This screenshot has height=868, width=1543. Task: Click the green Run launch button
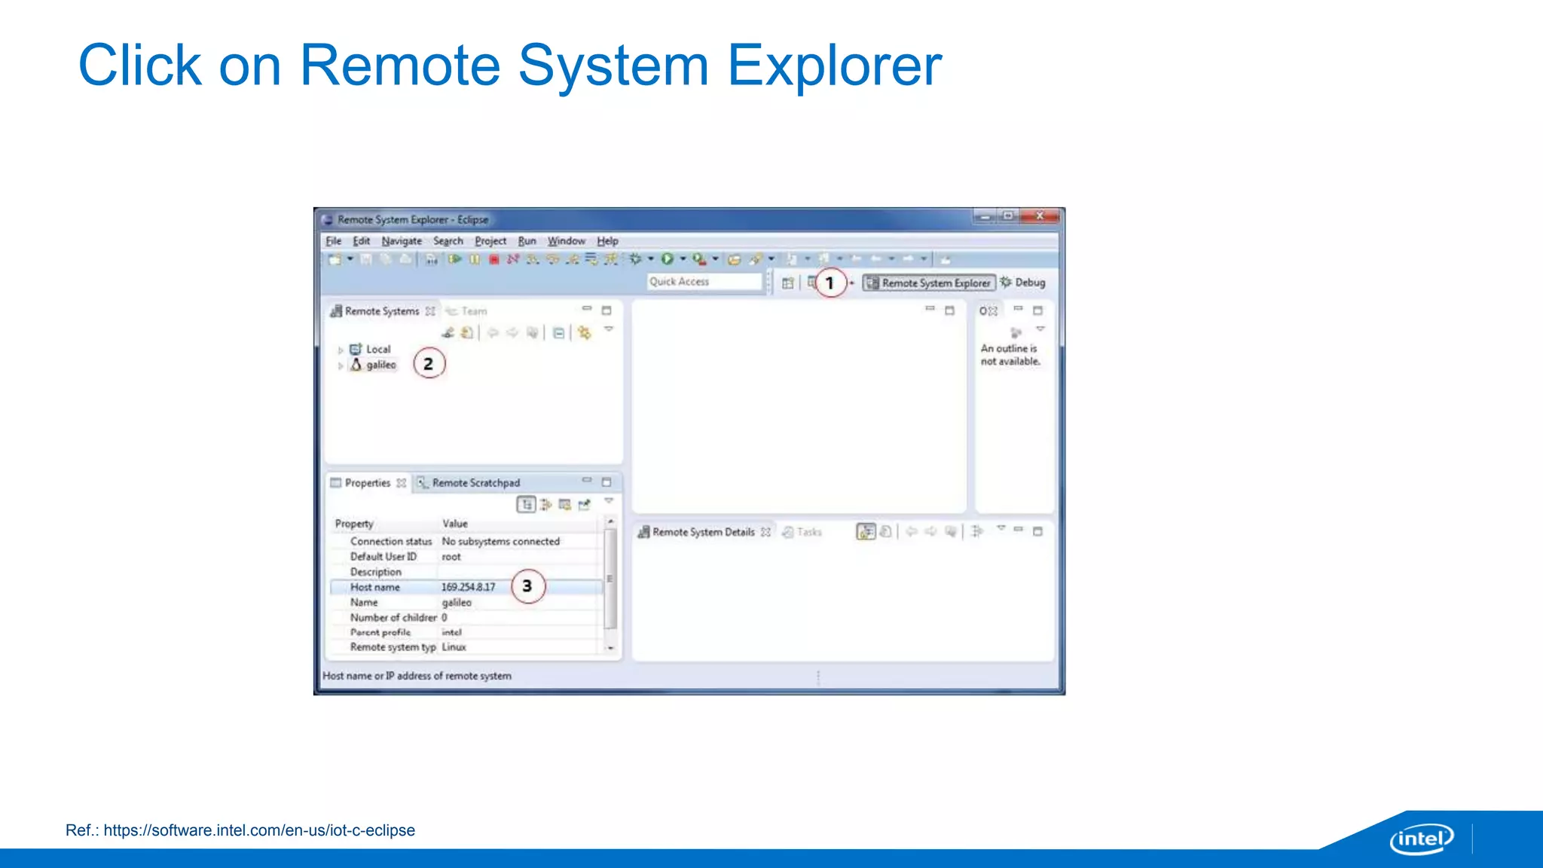pos(667,259)
